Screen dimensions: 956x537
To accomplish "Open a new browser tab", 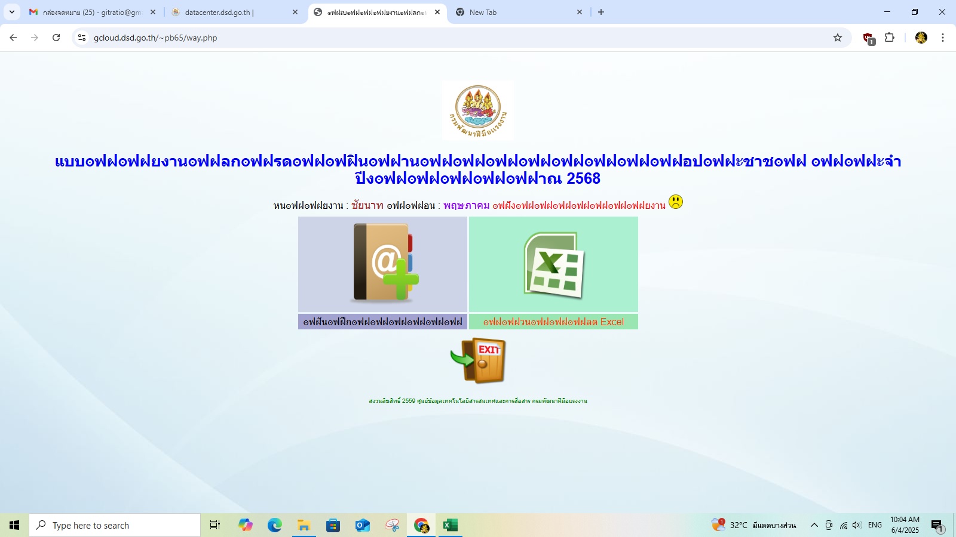I will pyautogui.click(x=601, y=12).
